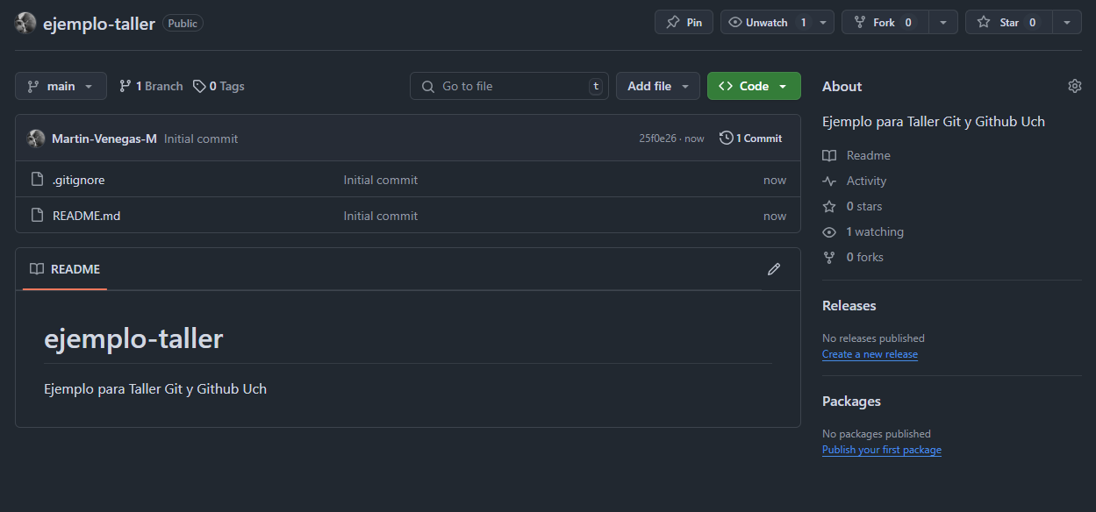View 0 stars in About section
Image resolution: width=1096 pixels, height=512 pixels.
(x=852, y=206)
